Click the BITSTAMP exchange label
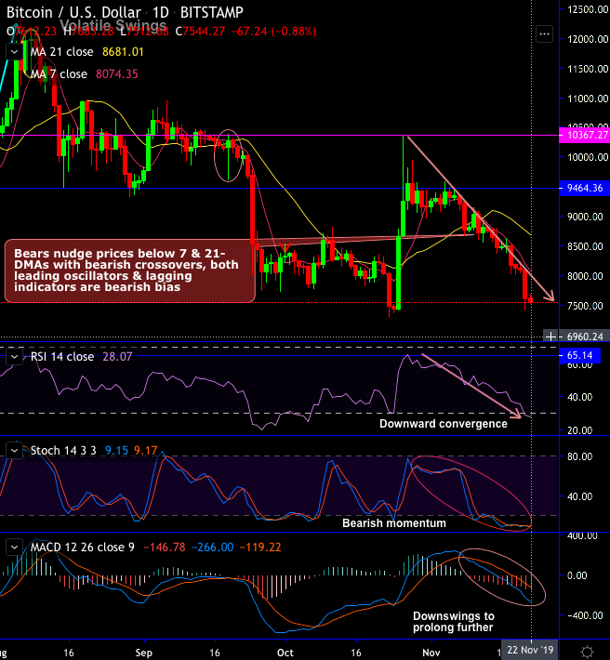This screenshot has width=610, height=660. (x=212, y=12)
